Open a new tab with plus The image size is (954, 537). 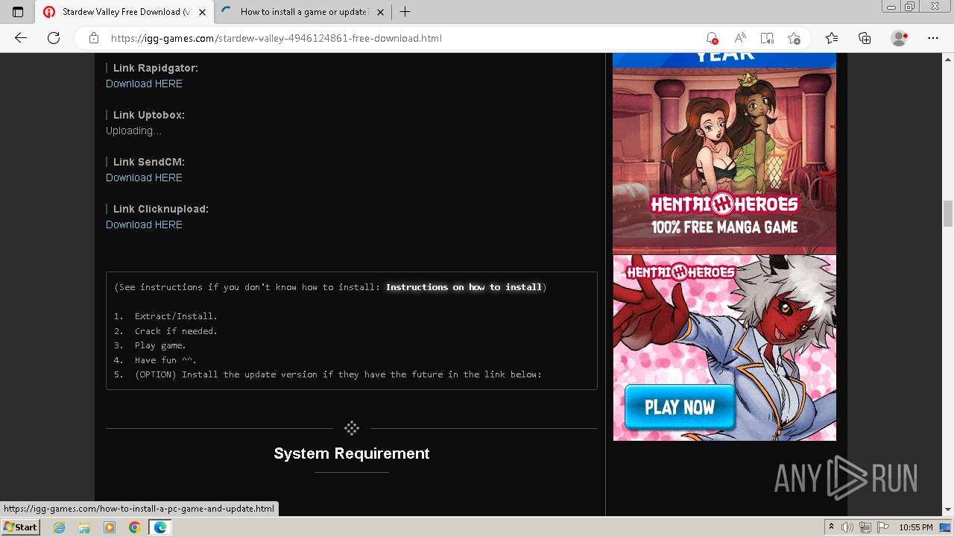coord(405,12)
